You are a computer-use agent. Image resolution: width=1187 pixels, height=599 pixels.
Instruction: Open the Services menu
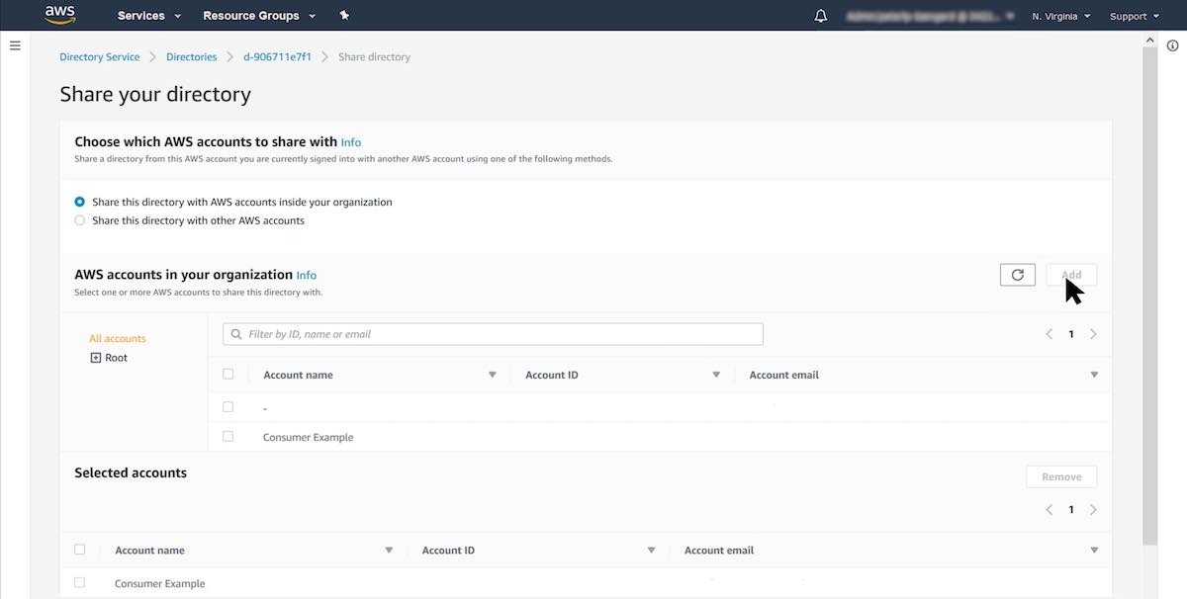[x=148, y=16]
